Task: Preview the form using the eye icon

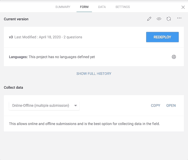Action: (159, 19)
